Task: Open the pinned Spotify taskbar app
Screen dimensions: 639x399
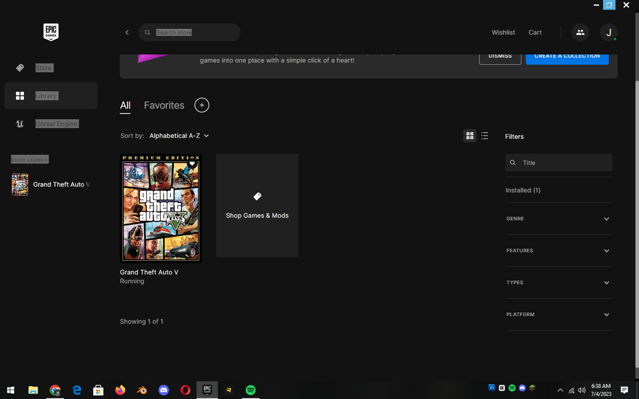Action: click(x=251, y=390)
